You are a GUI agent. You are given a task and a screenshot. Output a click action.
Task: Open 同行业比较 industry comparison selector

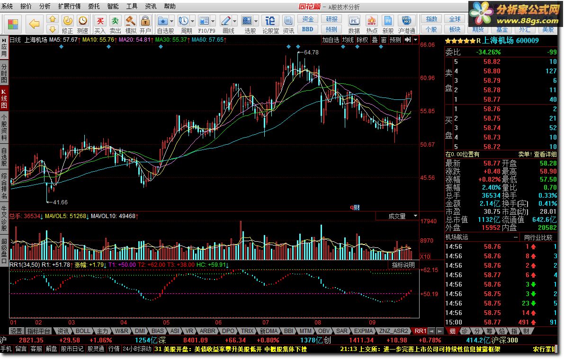point(538,237)
